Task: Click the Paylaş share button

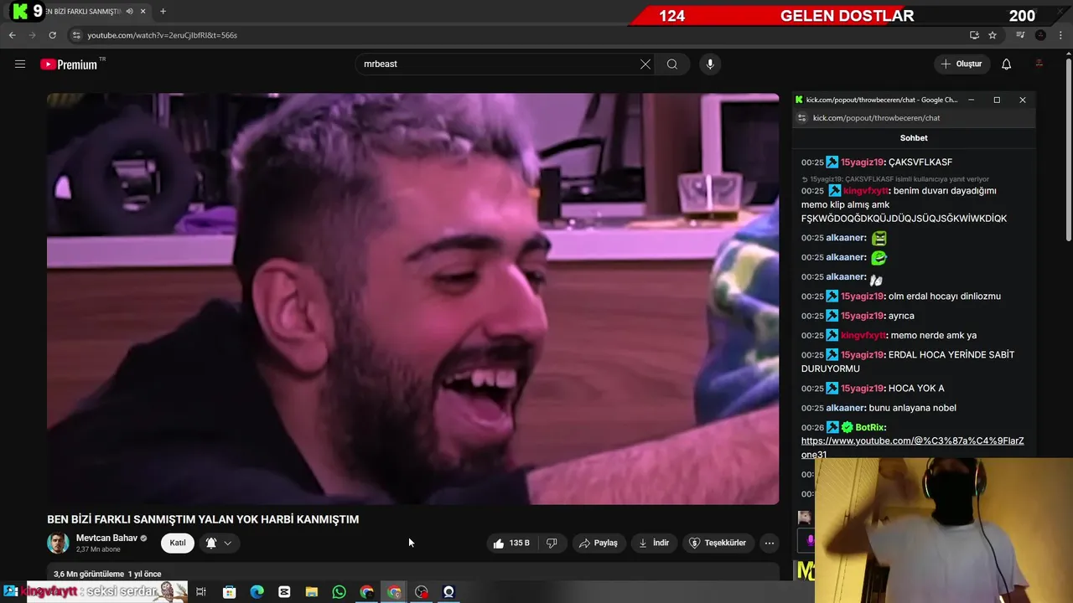Action: (598, 543)
